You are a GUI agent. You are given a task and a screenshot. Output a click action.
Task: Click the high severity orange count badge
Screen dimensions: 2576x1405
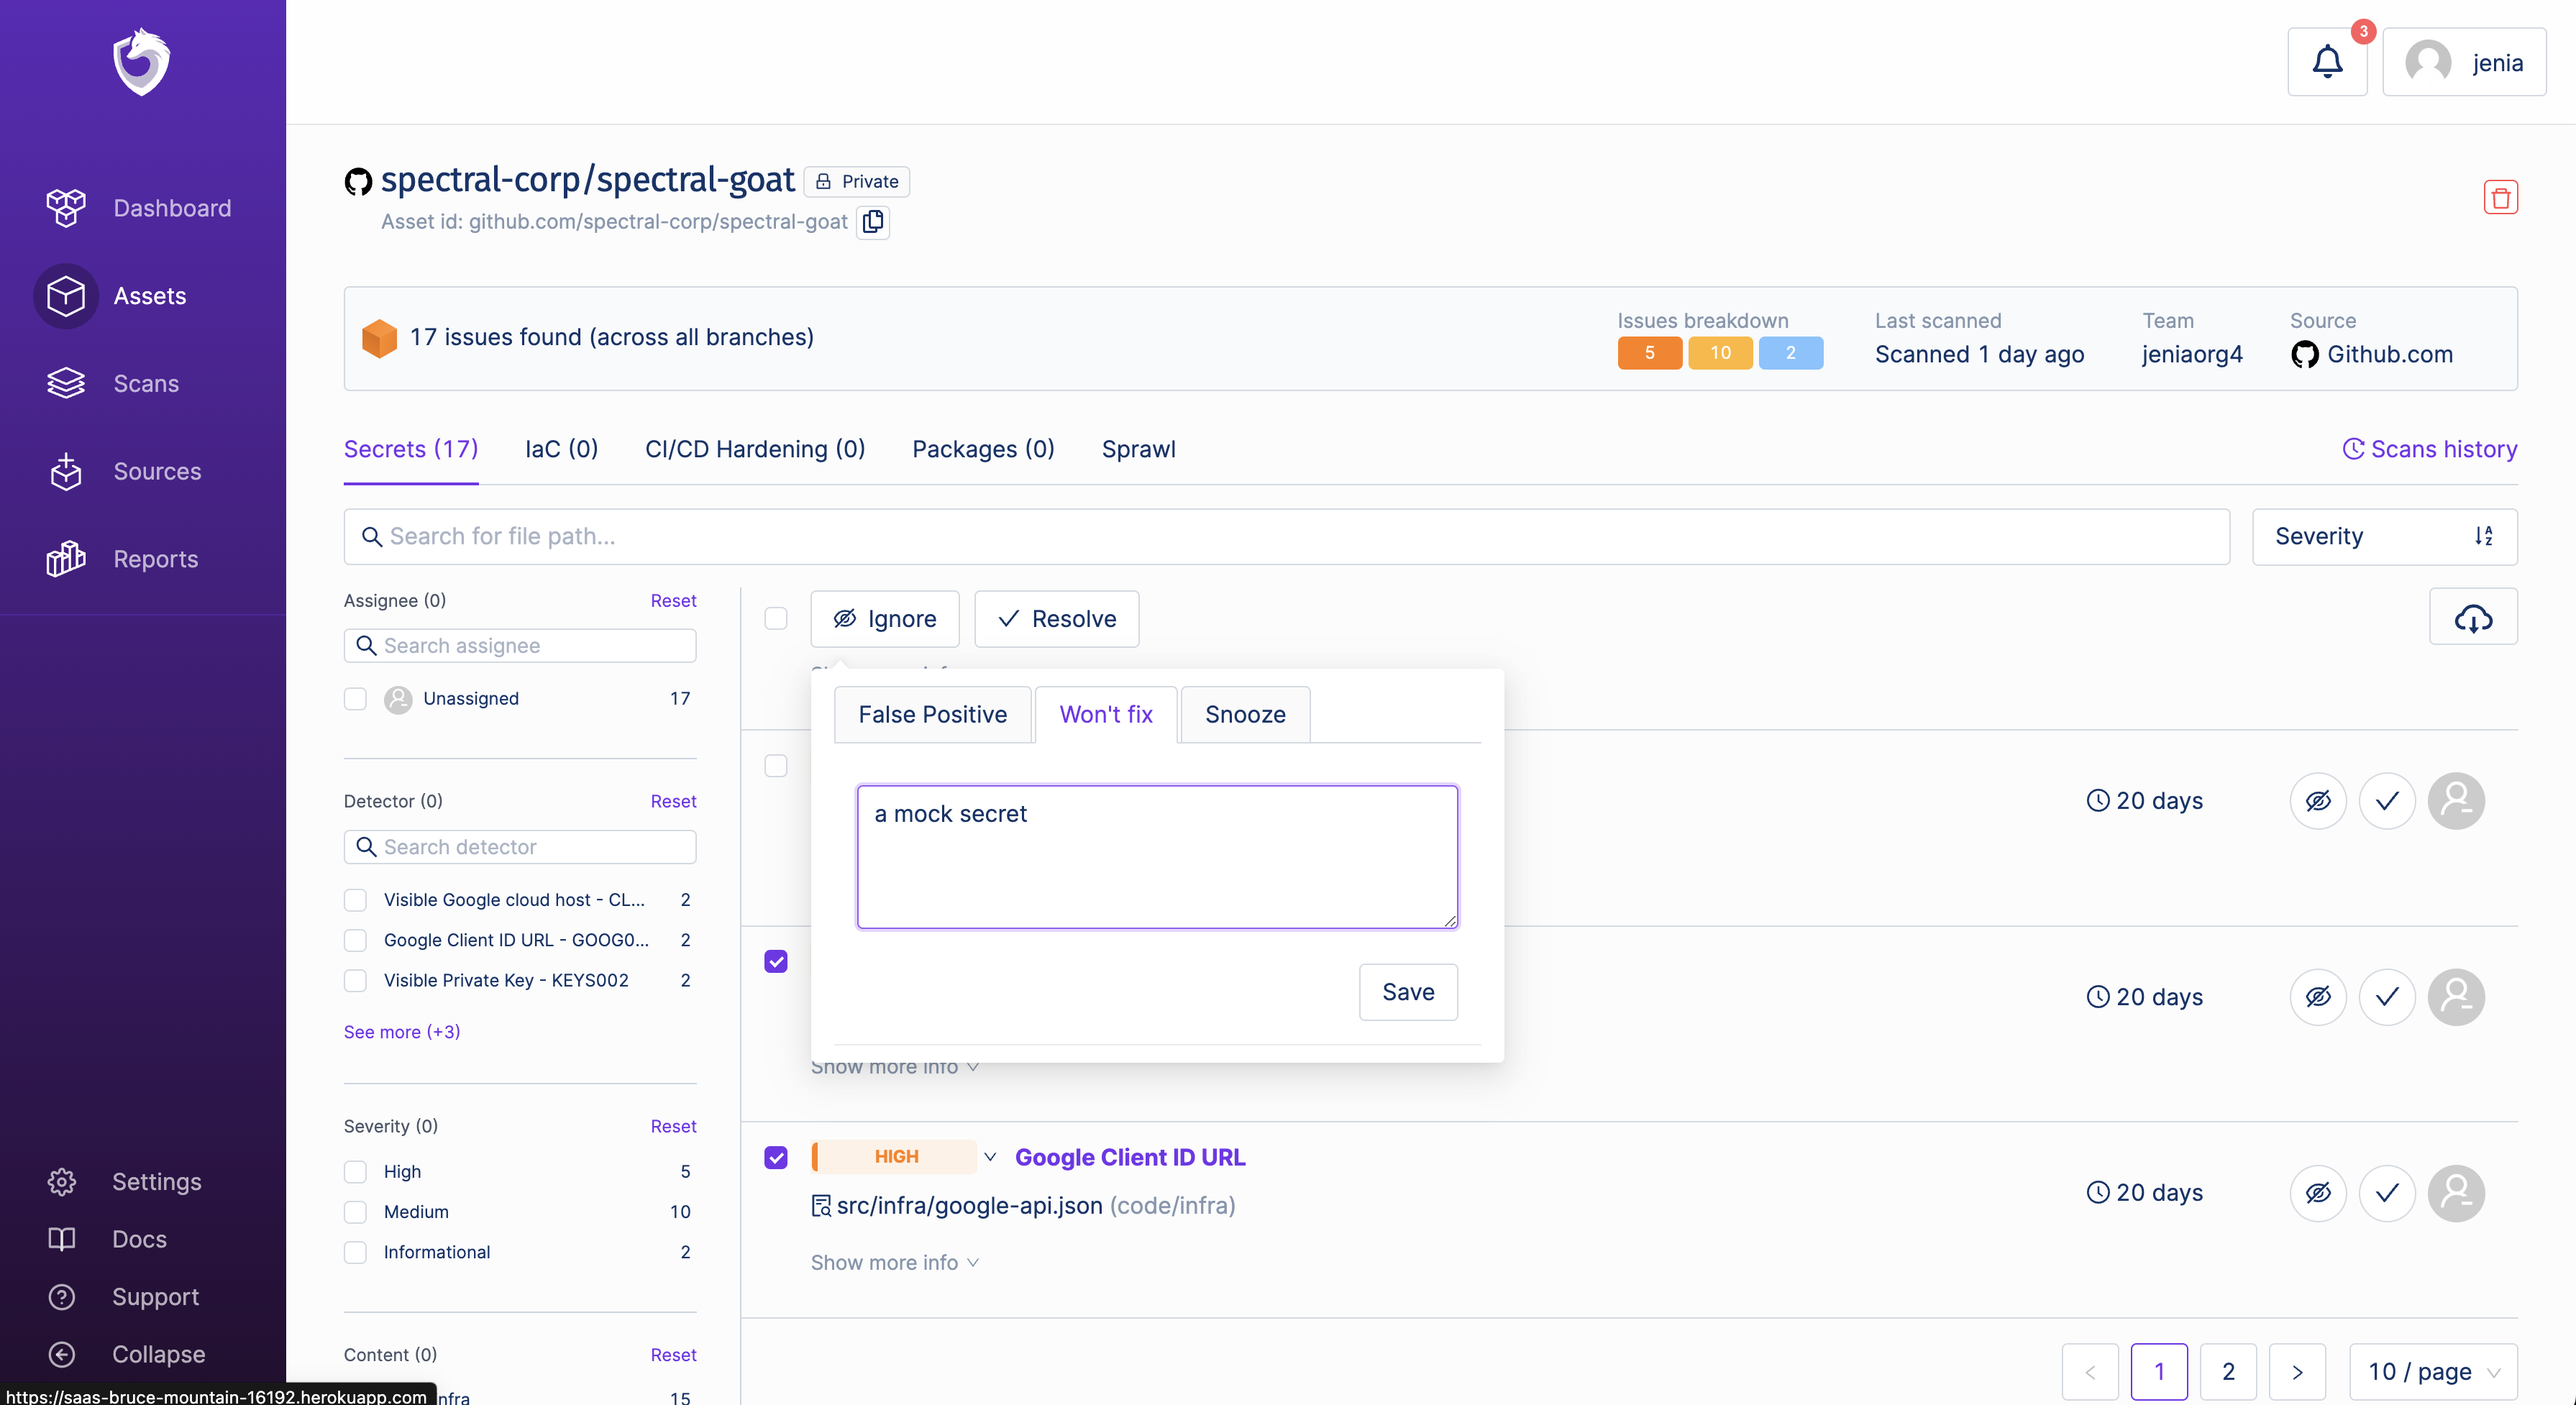(x=1649, y=353)
